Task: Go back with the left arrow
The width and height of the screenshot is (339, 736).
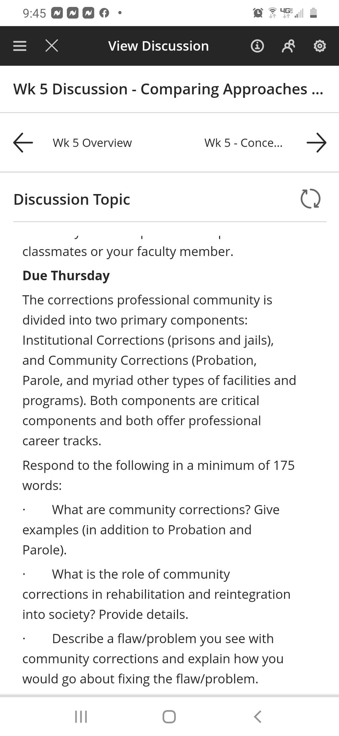Action: click(23, 143)
